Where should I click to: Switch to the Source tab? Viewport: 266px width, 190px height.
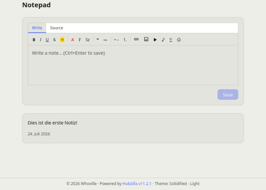coord(57,28)
